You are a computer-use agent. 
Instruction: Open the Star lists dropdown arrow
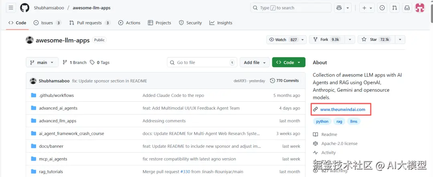[x=400, y=40]
